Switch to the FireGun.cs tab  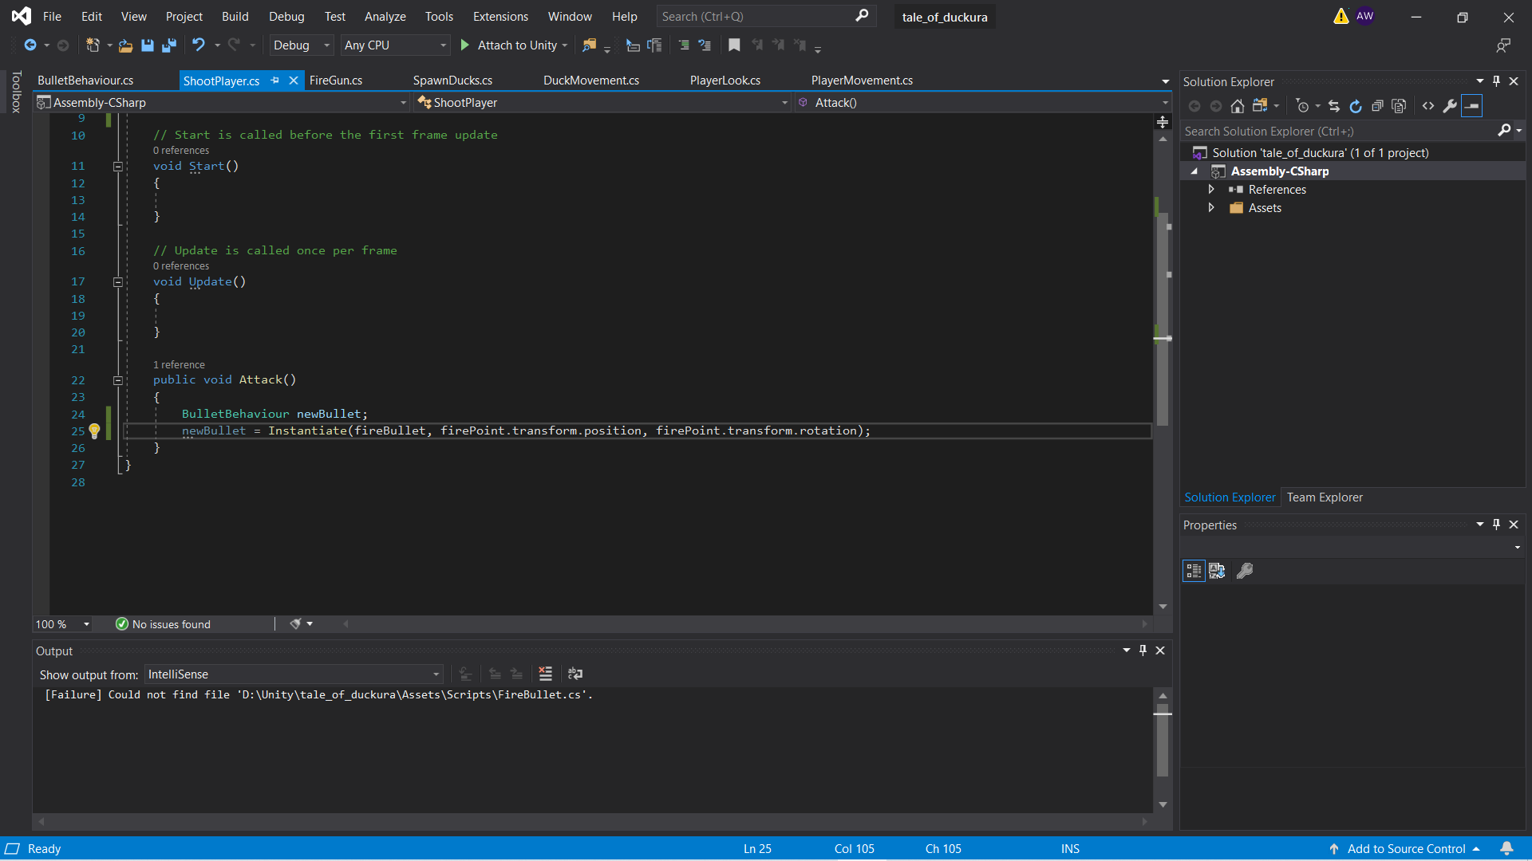tap(335, 81)
